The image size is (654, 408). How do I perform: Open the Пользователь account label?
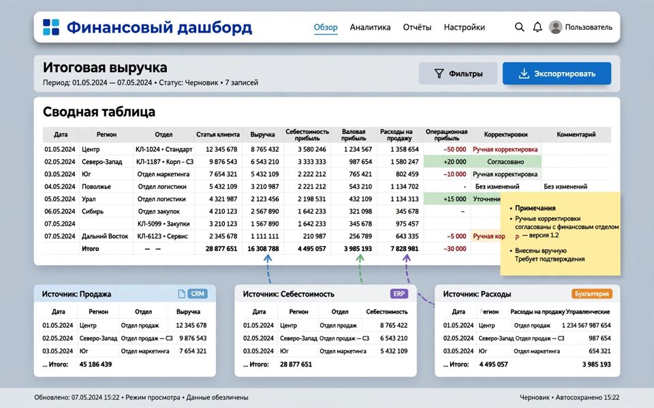point(589,27)
